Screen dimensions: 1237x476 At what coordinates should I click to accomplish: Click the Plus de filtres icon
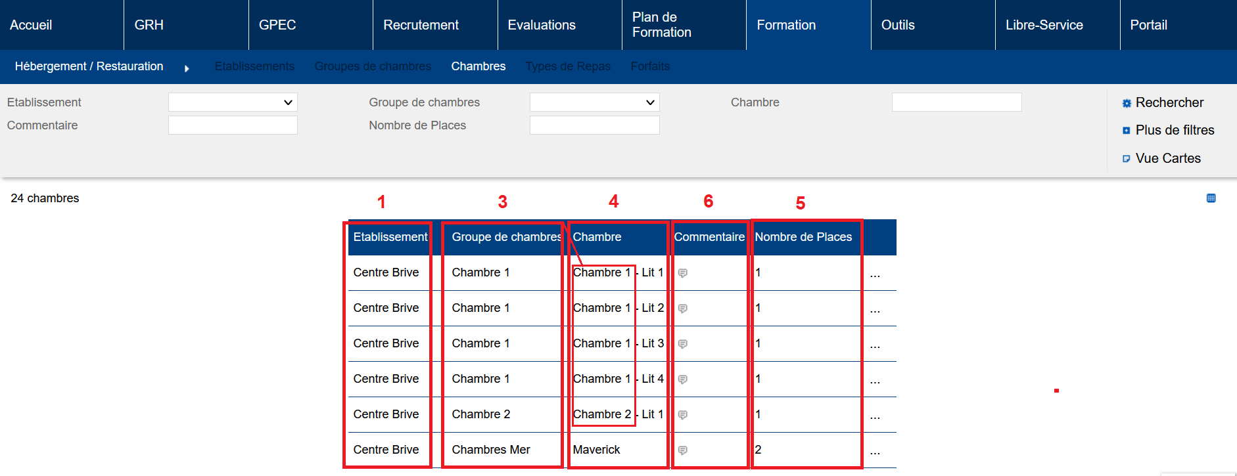click(1127, 131)
